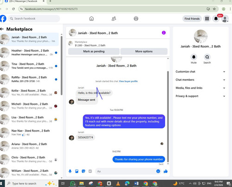Send a voice clip with the microphone icon

70,171
